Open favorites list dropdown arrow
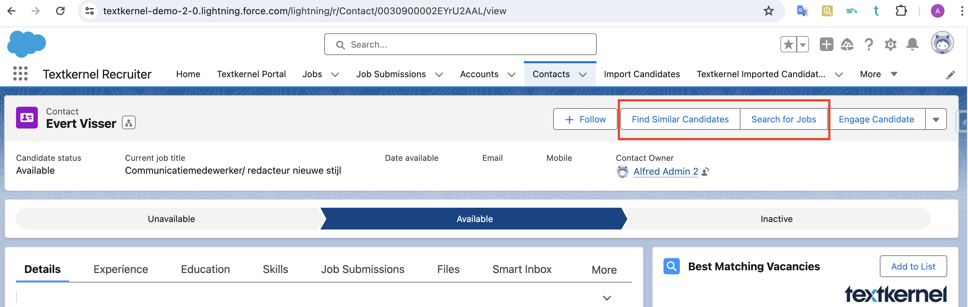The image size is (968, 307). click(x=802, y=45)
